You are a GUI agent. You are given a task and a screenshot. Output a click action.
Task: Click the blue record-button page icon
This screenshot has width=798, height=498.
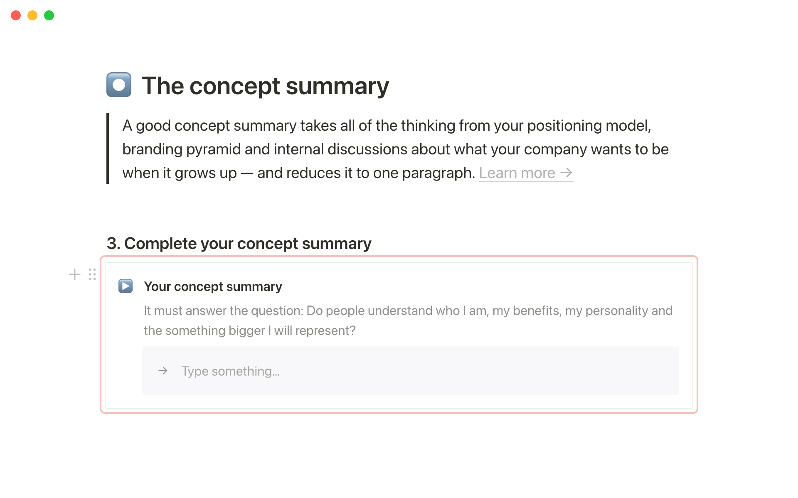[119, 85]
